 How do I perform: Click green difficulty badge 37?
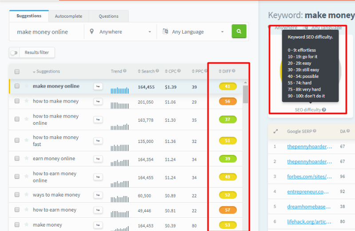click(x=228, y=119)
